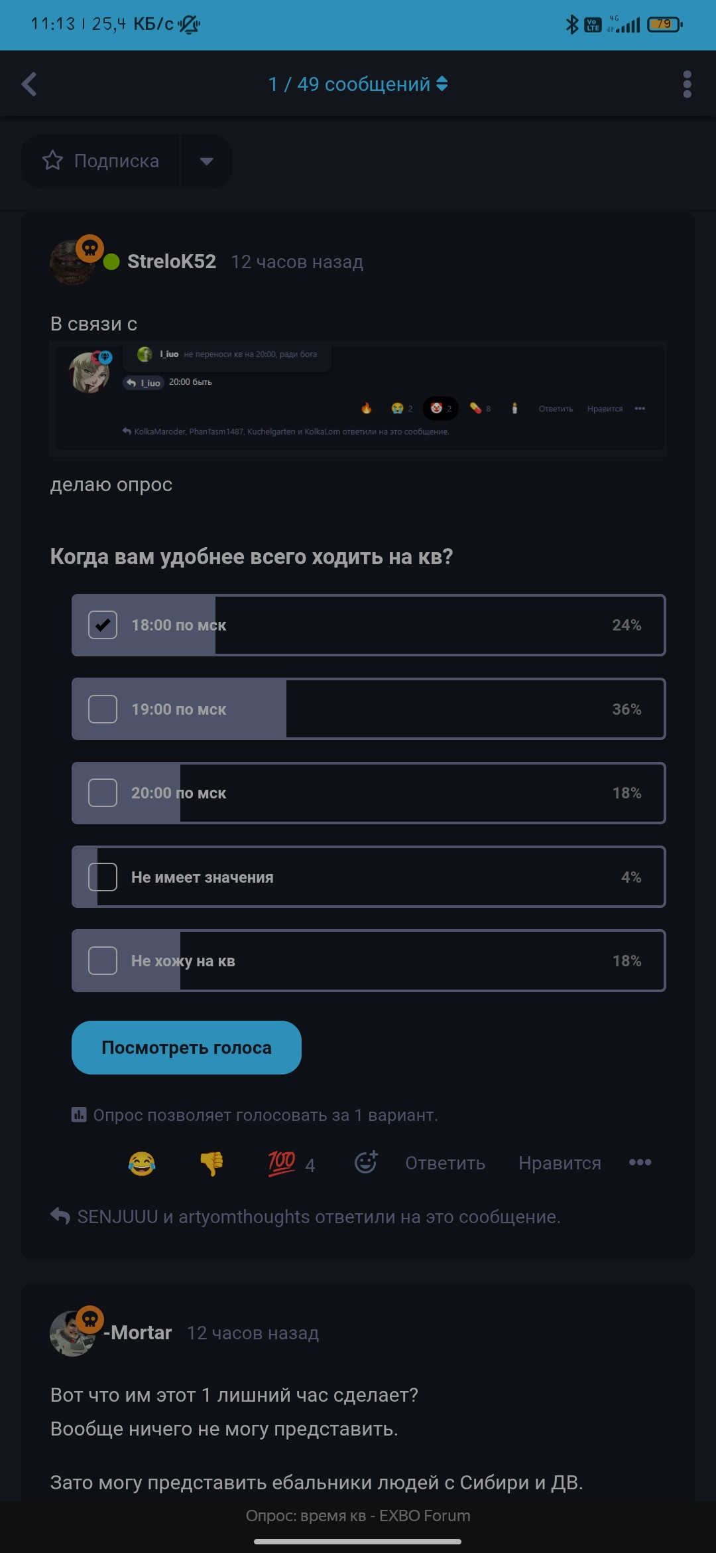Open post options ellipsis next to Нравится
Viewport: 716px width, 1553px height.
click(x=640, y=1162)
